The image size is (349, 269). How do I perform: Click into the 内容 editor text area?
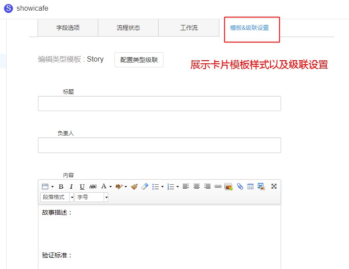tap(160, 236)
